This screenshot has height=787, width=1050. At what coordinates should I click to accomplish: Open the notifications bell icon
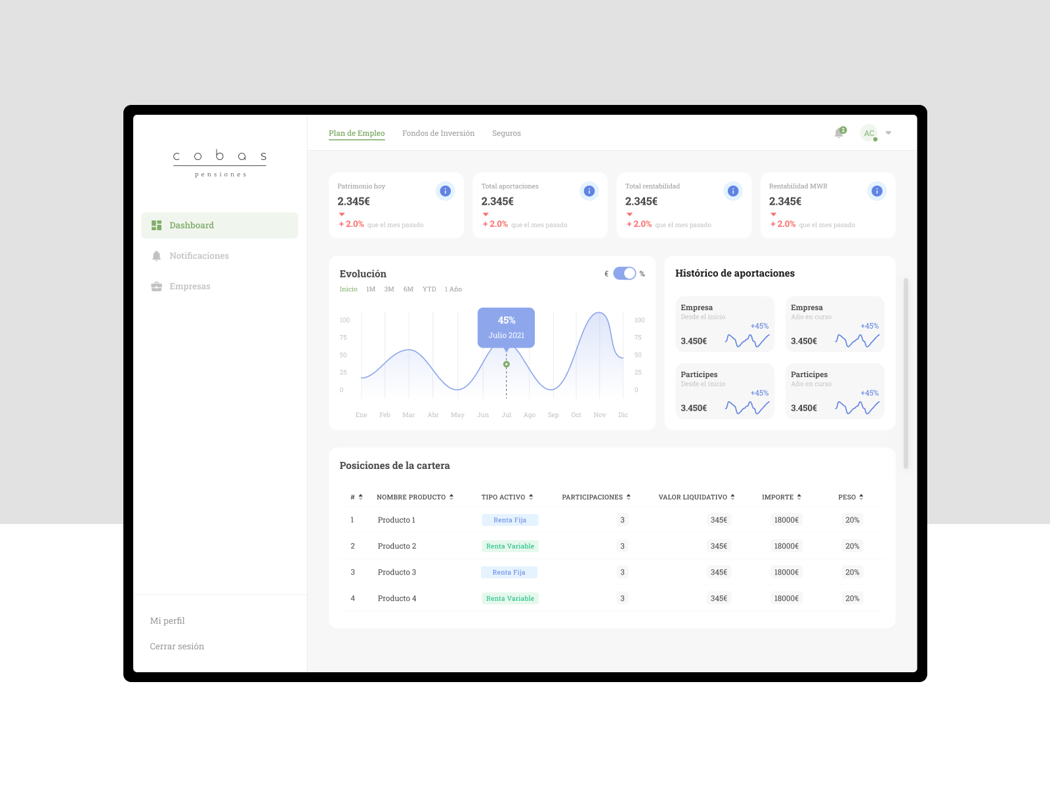(839, 133)
